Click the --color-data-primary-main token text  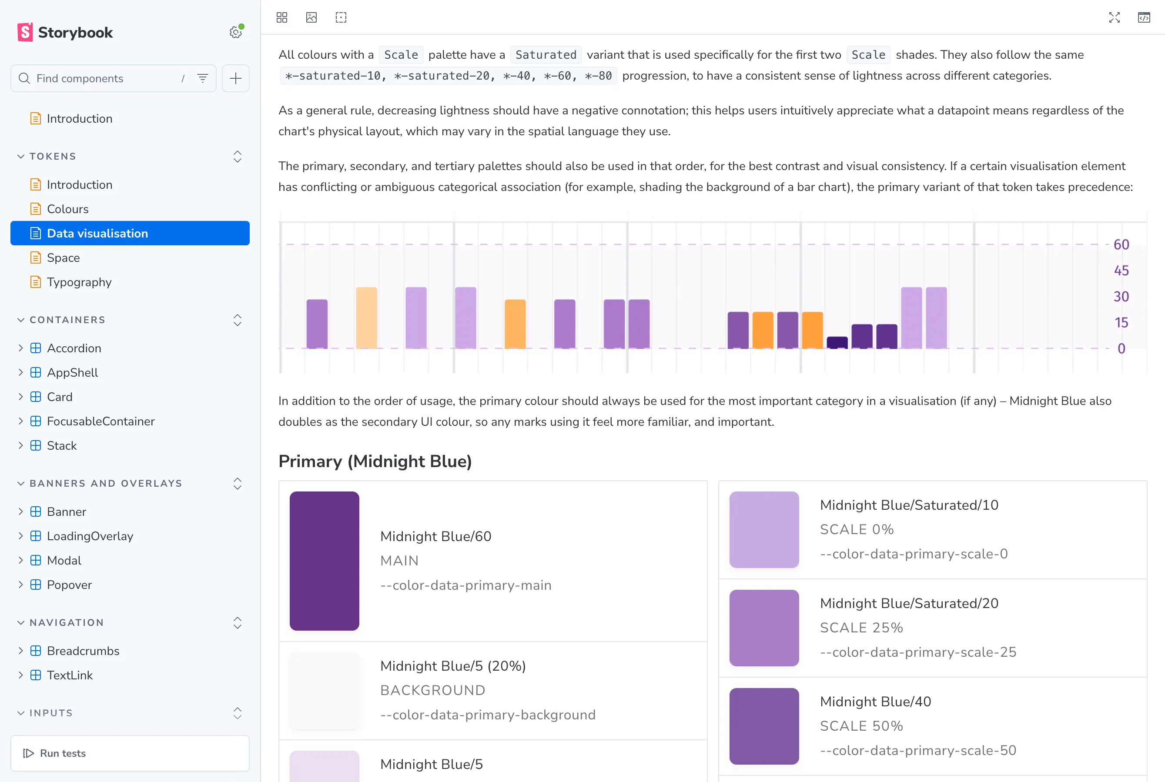click(466, 585)
